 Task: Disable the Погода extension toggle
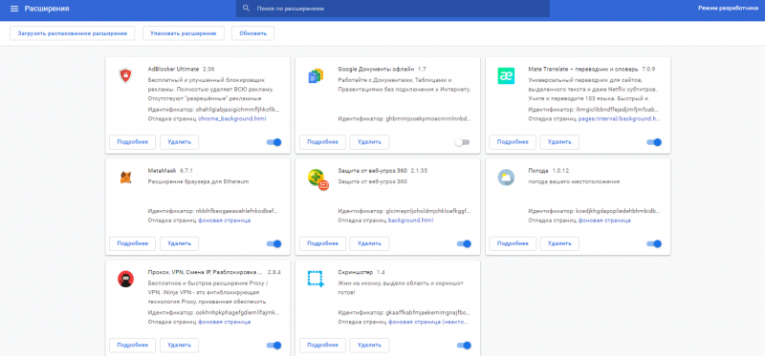654,243
